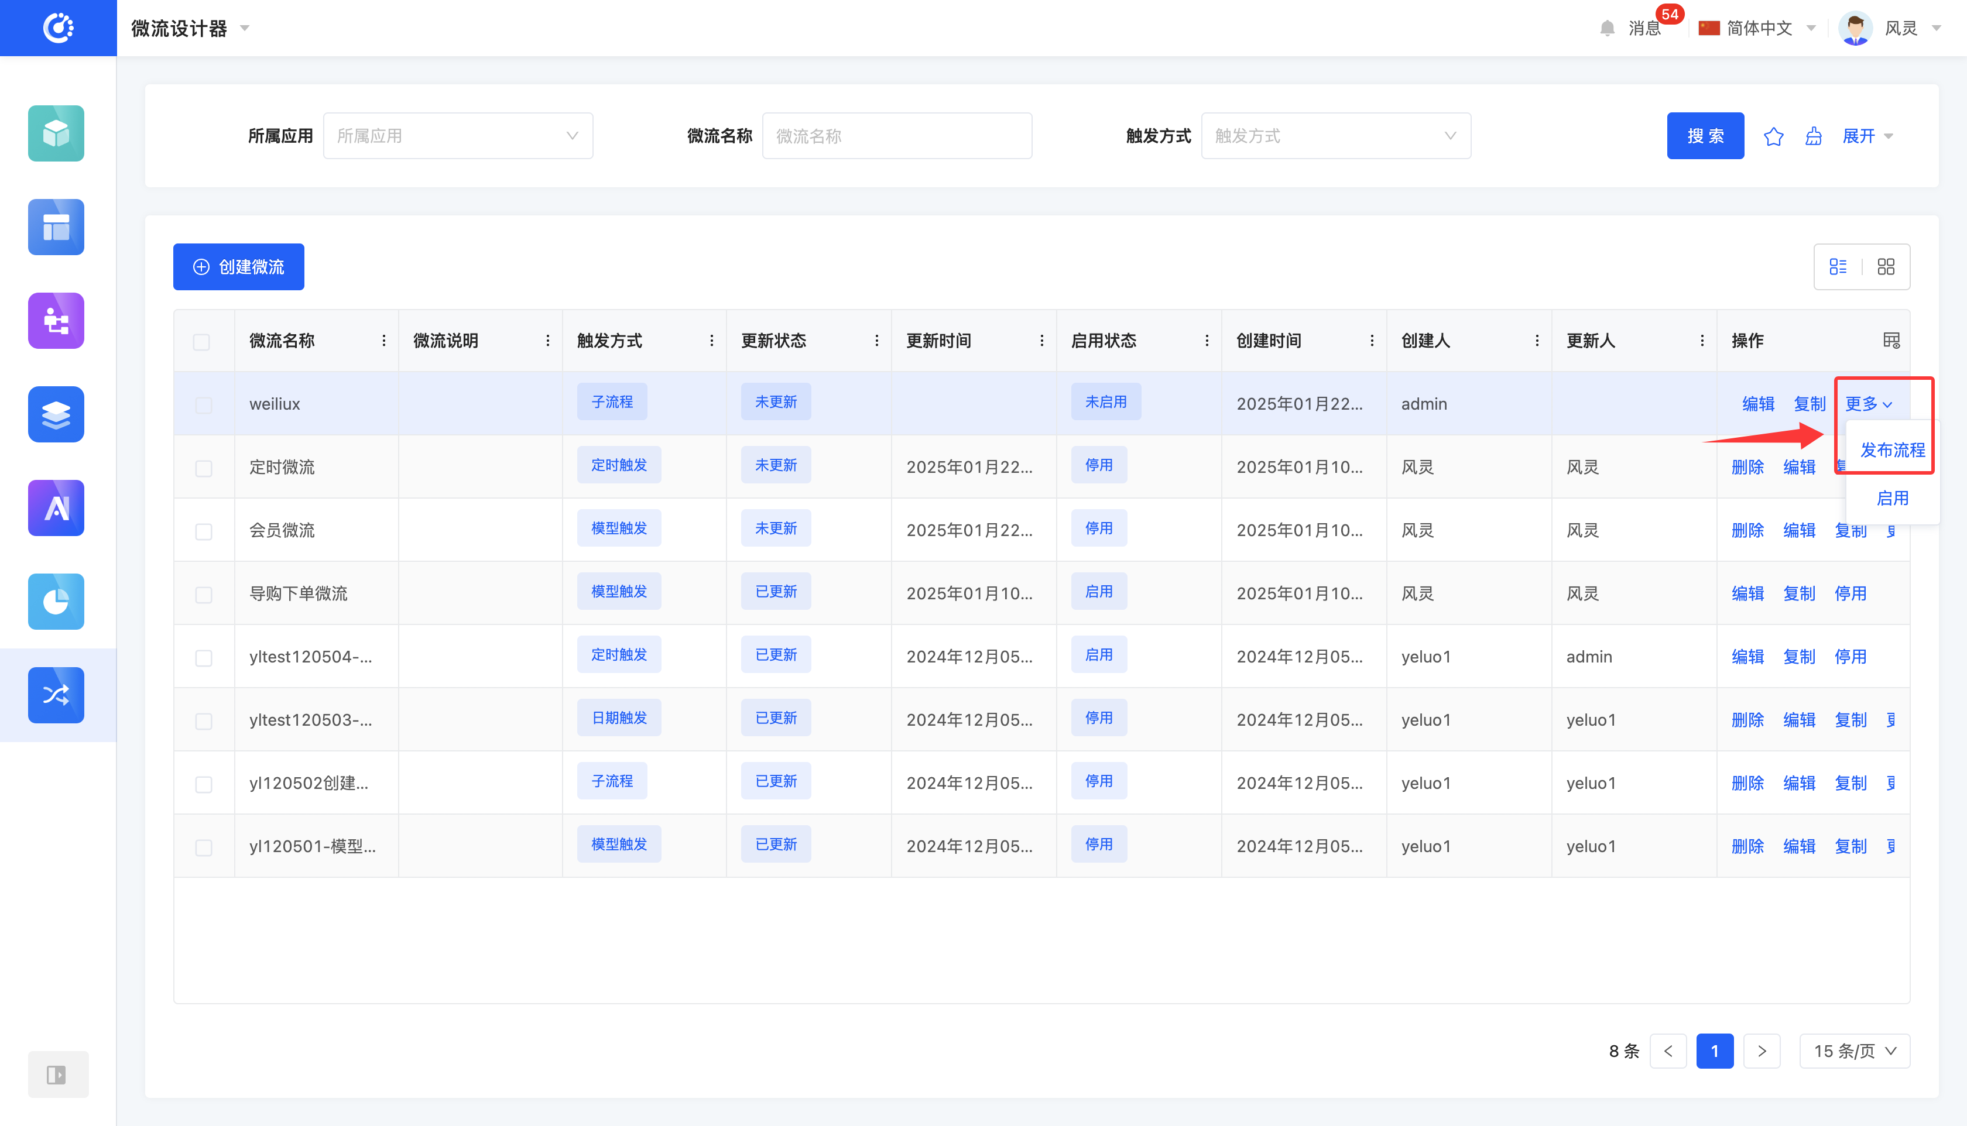The width and height of the screenshot is (1967, 1126).
Task: Switch to the list view icon
Action: (1838, 267)
